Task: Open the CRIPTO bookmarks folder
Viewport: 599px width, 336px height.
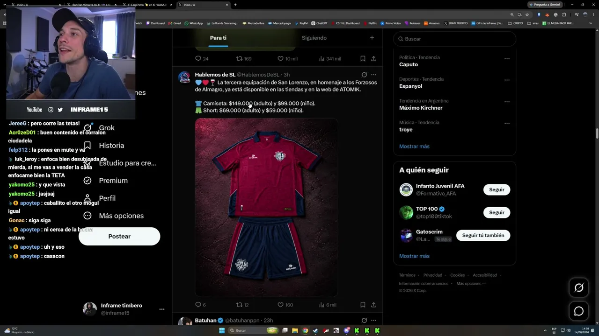Action: coord(515,23)
